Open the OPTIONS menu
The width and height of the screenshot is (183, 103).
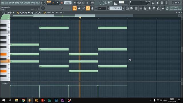pyautogui.click(x=27, y=3)
